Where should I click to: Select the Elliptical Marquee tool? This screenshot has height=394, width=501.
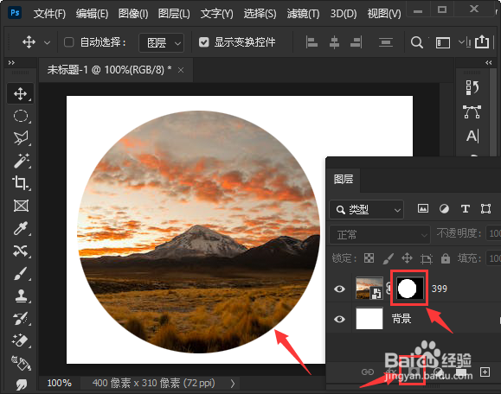coord(21,116)
